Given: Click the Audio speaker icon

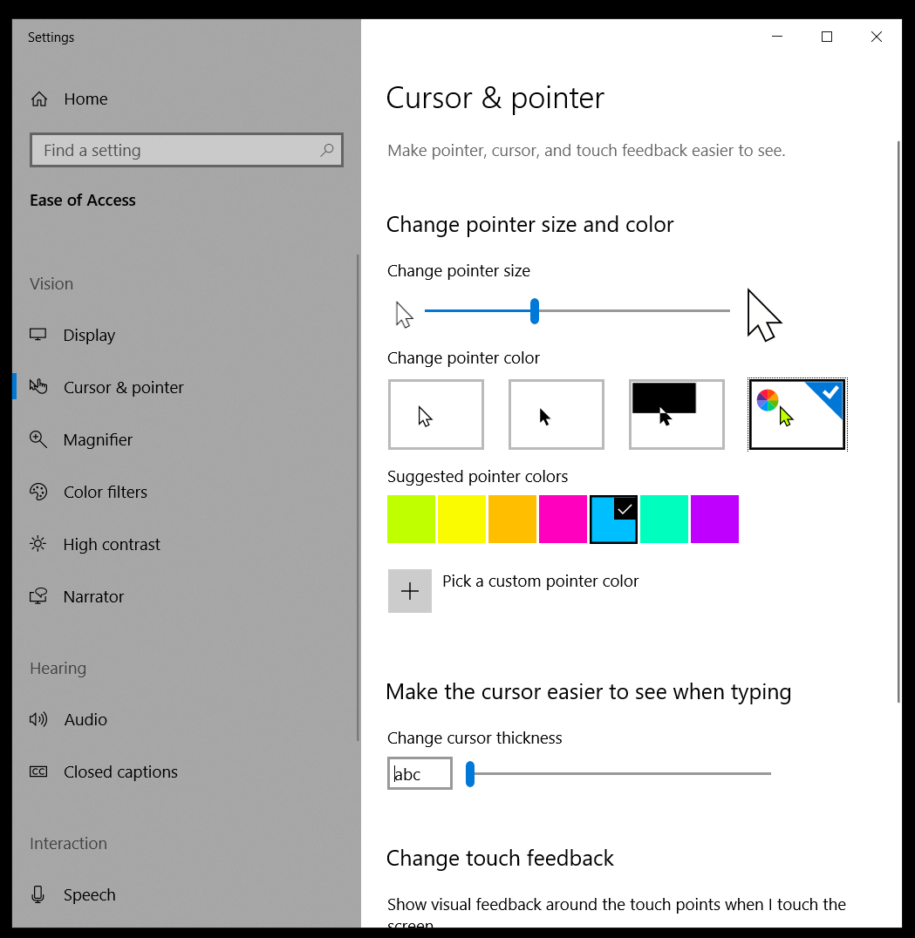Looking at the screenshot, I should pyautogui.click(x=38, y=720).
